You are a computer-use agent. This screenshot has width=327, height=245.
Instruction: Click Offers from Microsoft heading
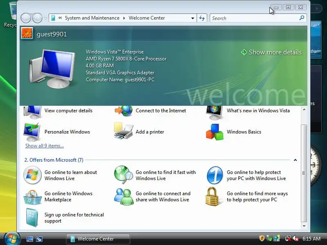pos(54,160)
